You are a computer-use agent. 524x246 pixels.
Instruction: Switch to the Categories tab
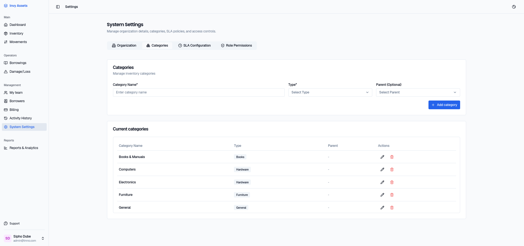coord(157,45)
